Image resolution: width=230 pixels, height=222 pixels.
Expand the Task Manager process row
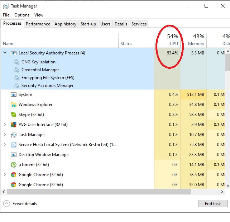tap(5, 135)
